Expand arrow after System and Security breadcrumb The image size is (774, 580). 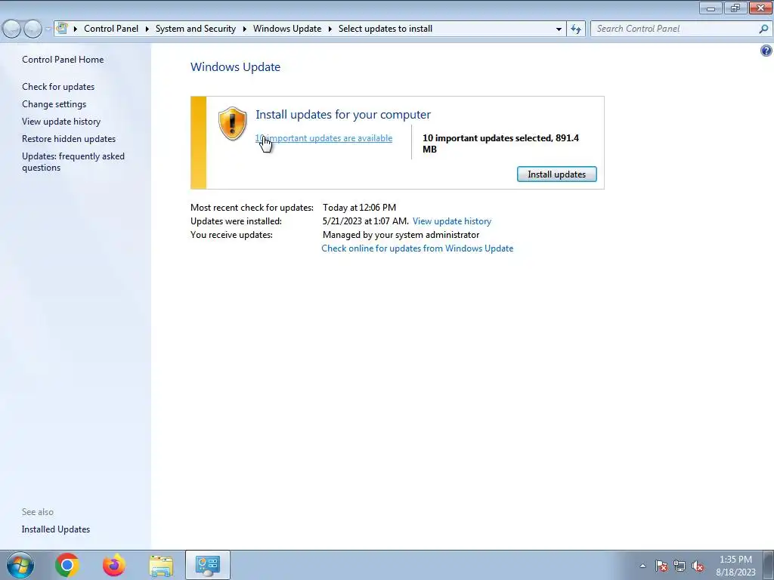click(244, 29)
